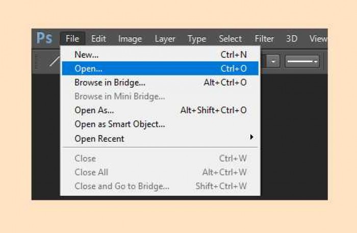357x233 pixels.
Task: Open the File menu
Action: coord(72,38)
